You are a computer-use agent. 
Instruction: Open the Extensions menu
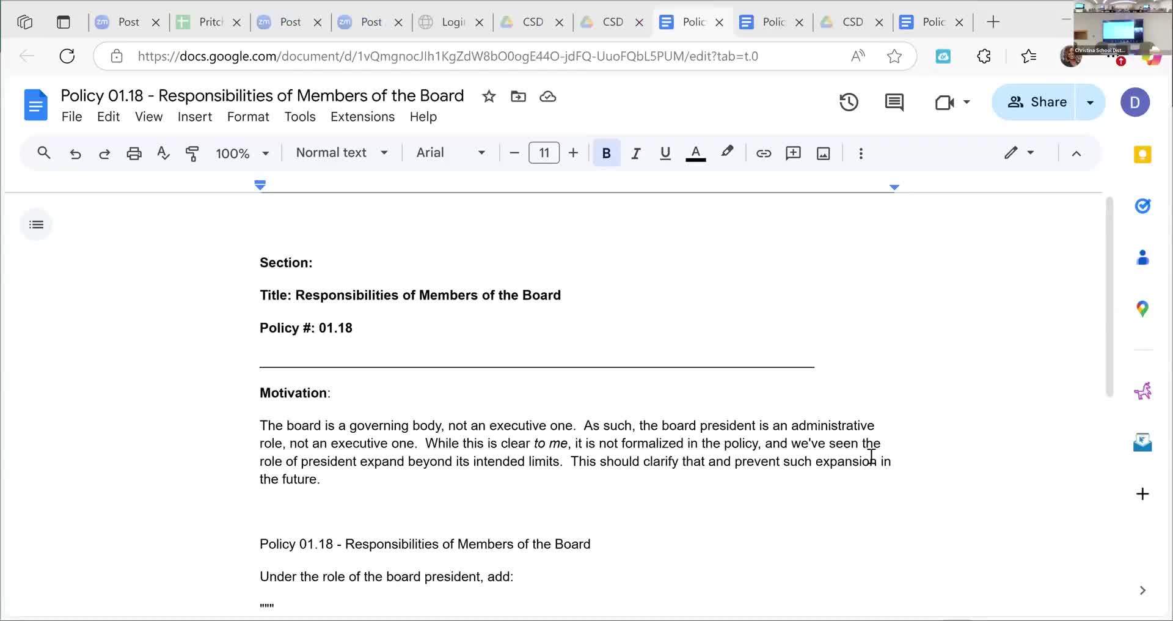(362, 117)
